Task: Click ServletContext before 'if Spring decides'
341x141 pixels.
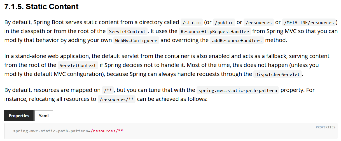Action: 78,65
